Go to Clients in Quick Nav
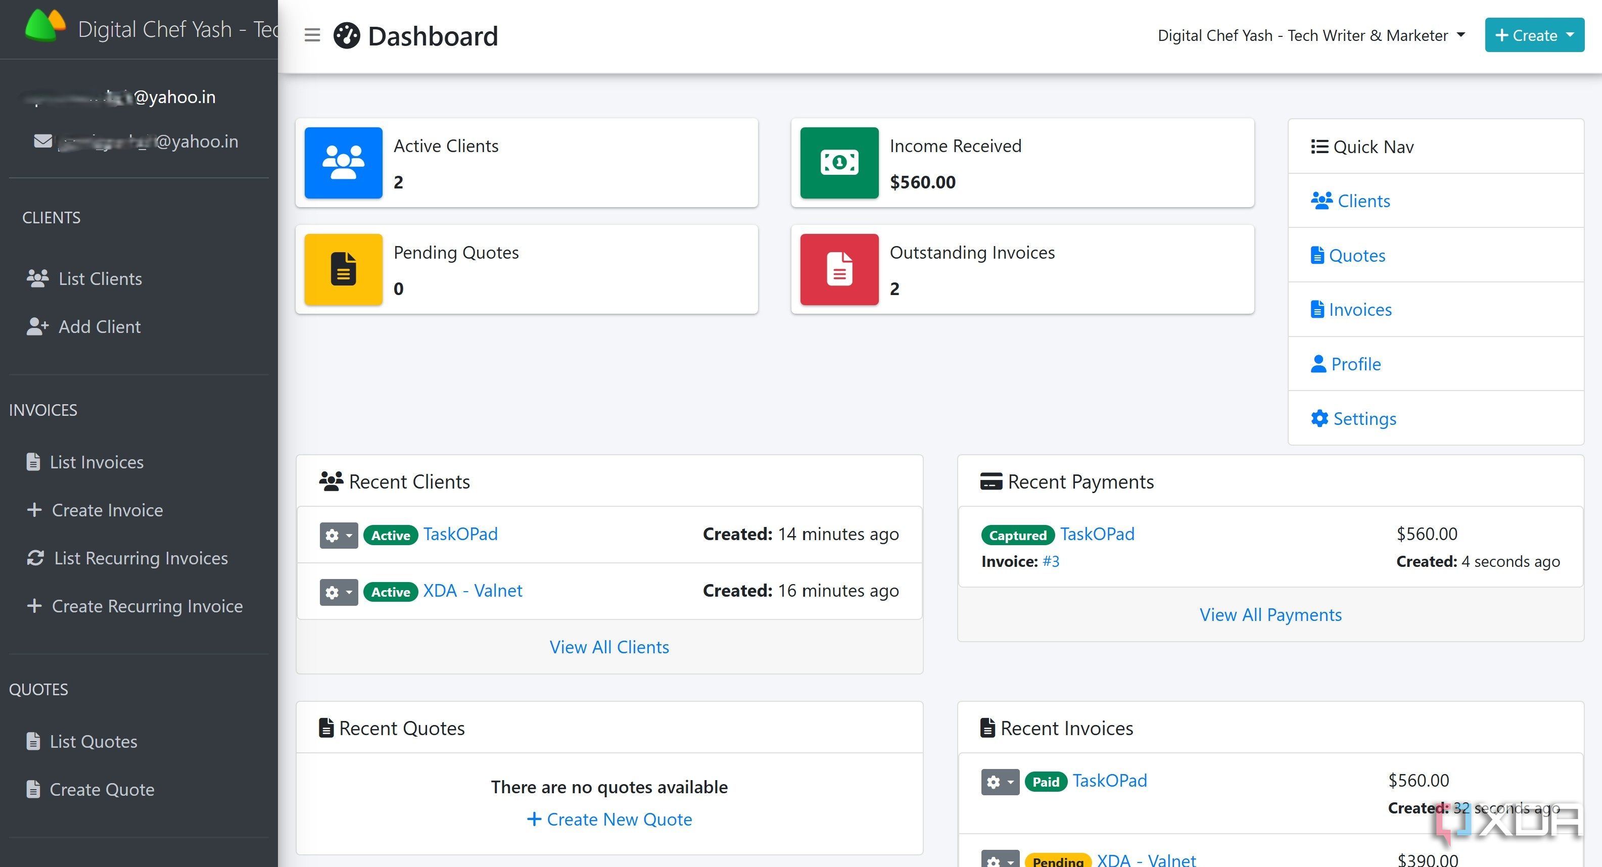The height and width of the screenshot is (867, 1602). pos(1350,201)
